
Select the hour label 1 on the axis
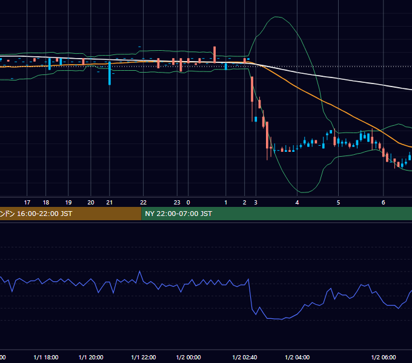(x=226, y=203)
